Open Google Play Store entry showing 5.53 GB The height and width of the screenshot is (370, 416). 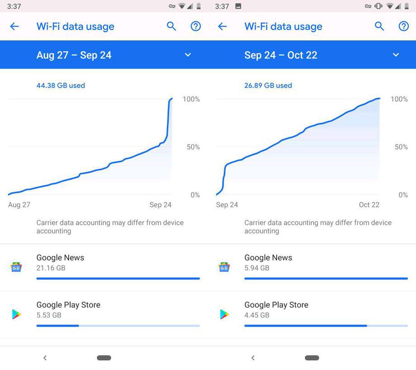(x=104, y=315)
